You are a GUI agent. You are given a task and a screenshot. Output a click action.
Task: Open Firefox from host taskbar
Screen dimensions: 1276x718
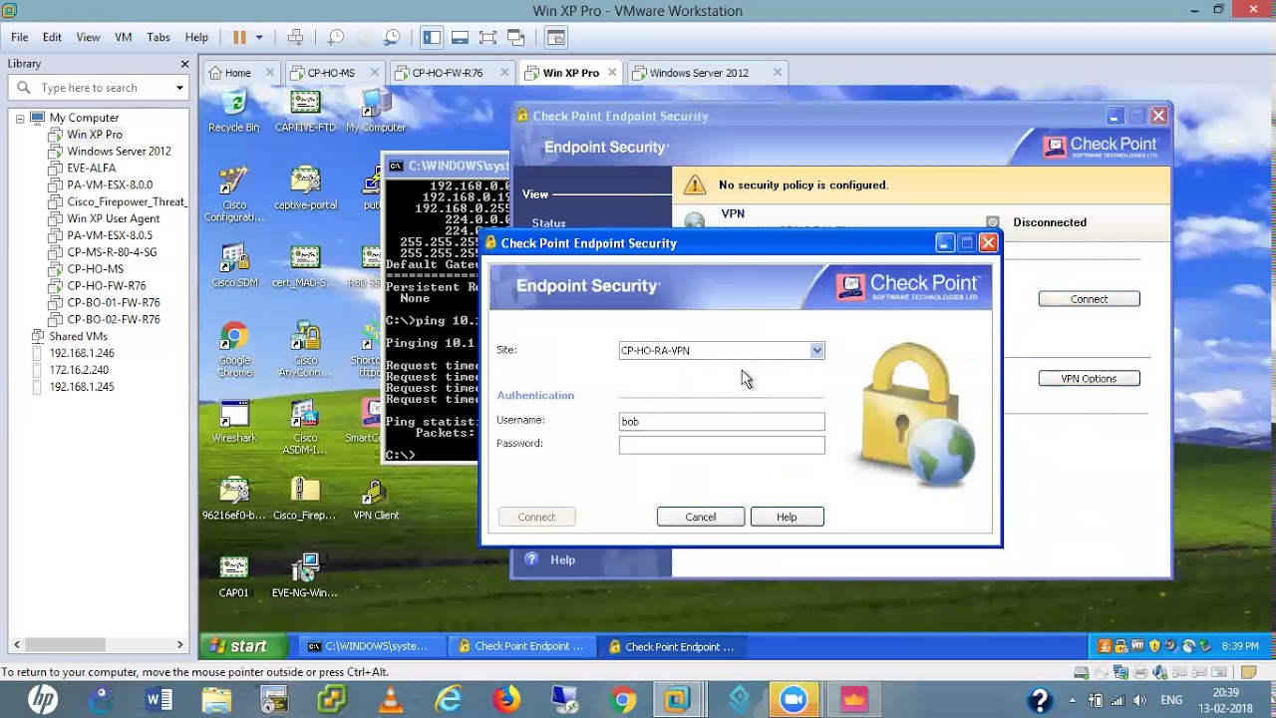click(x=507, y=699)
